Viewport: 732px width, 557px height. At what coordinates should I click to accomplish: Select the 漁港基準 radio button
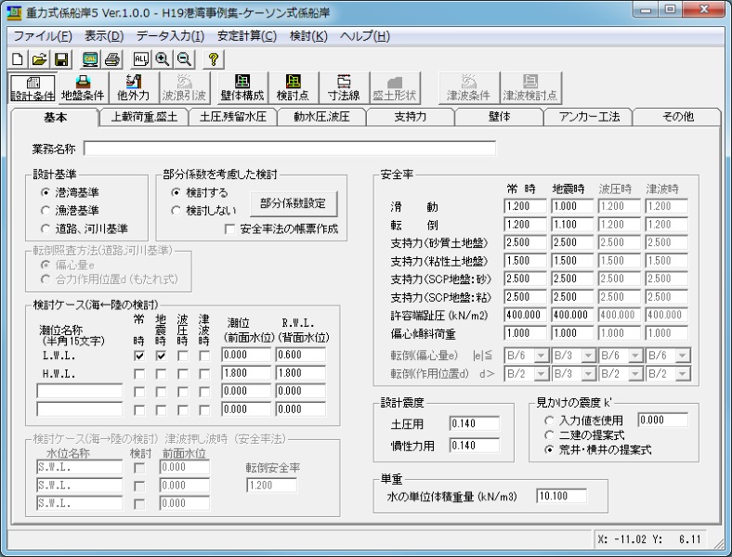(x=46, y=210)
